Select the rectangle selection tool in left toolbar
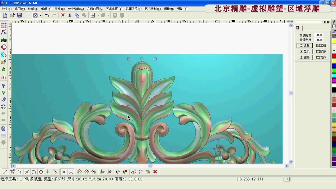The width and height of the screenshot is (336, 189). (x=4, y=25)
